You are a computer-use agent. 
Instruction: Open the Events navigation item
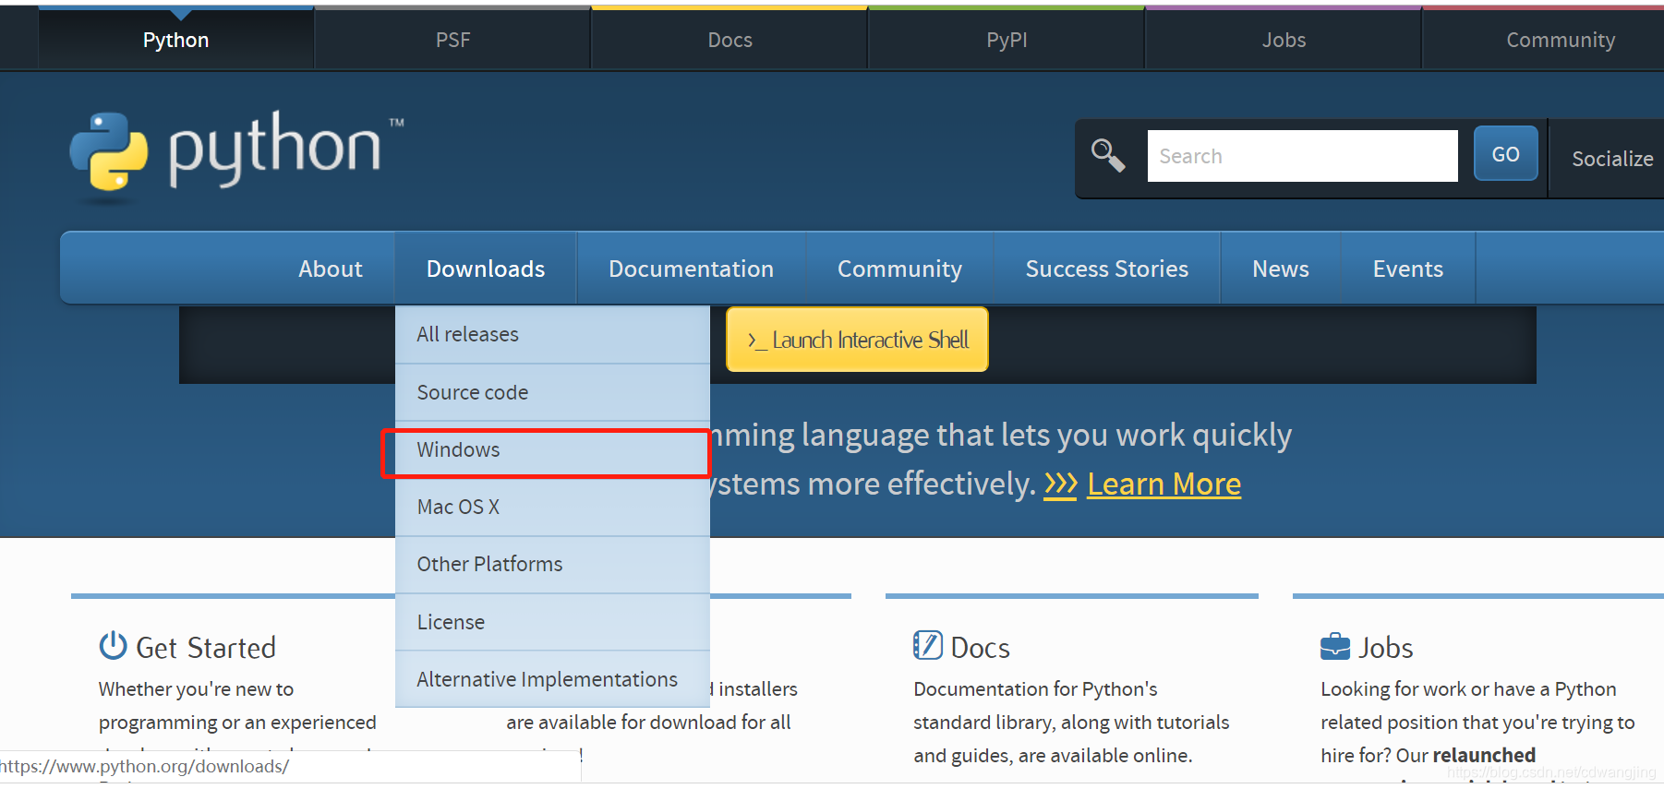(x=1407, y=269)
